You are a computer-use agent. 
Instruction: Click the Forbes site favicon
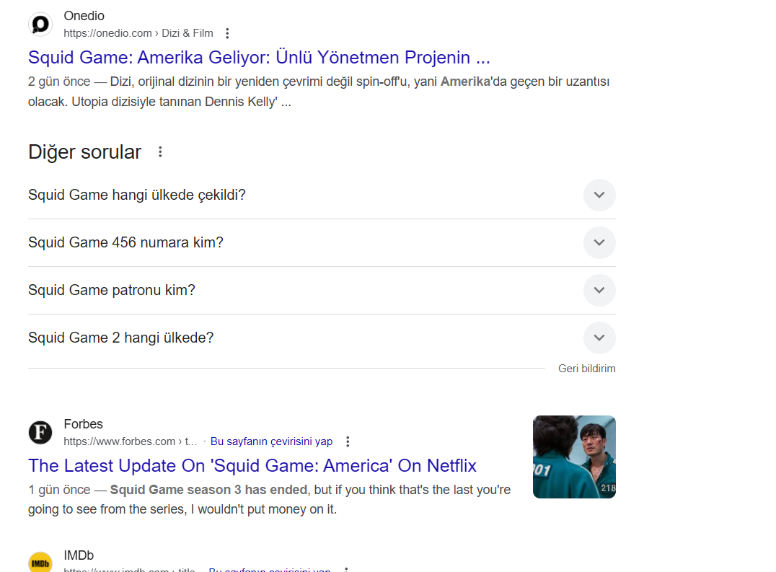(x=40, y=433)
